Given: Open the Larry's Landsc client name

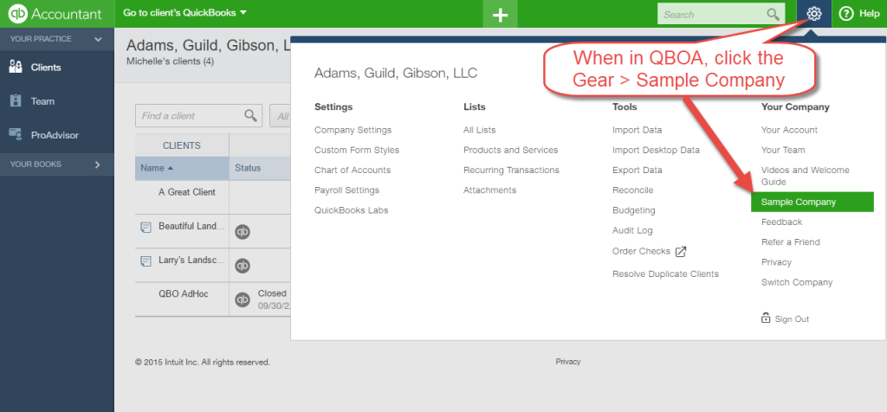Looking at the screenshot, I should (191, 261).
